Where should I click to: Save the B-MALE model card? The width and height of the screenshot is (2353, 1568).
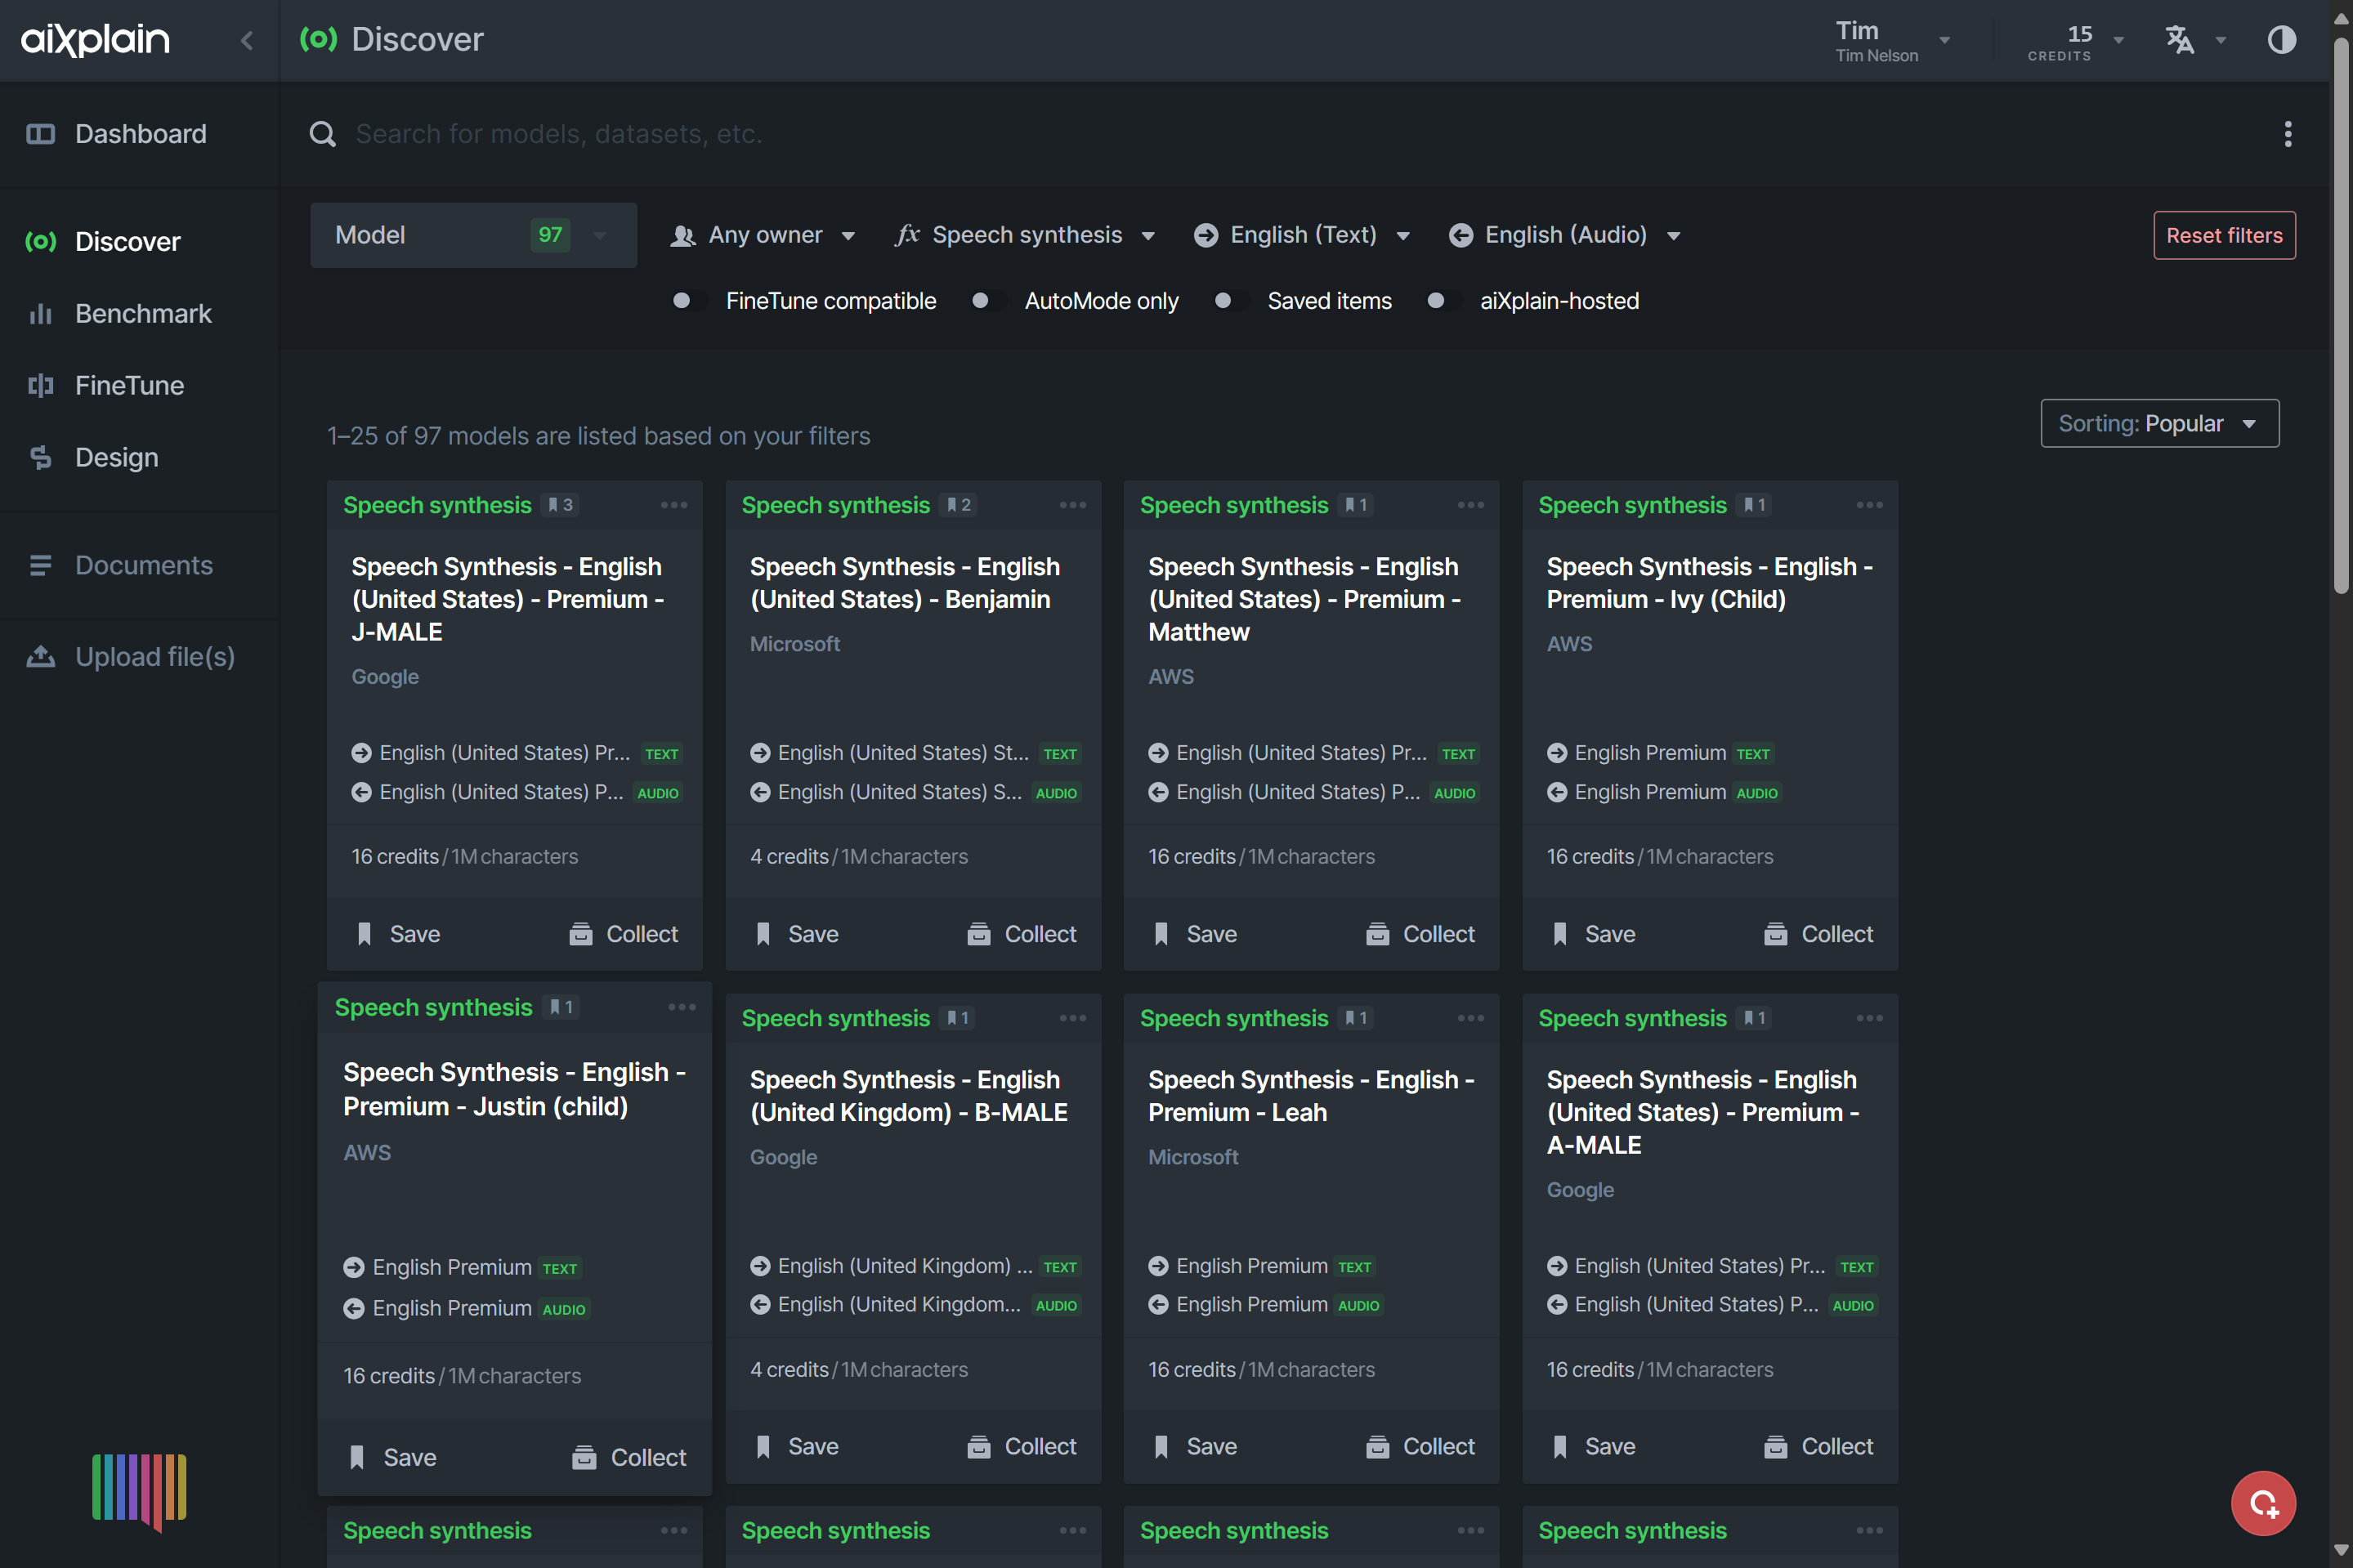tap(796, 1446)
